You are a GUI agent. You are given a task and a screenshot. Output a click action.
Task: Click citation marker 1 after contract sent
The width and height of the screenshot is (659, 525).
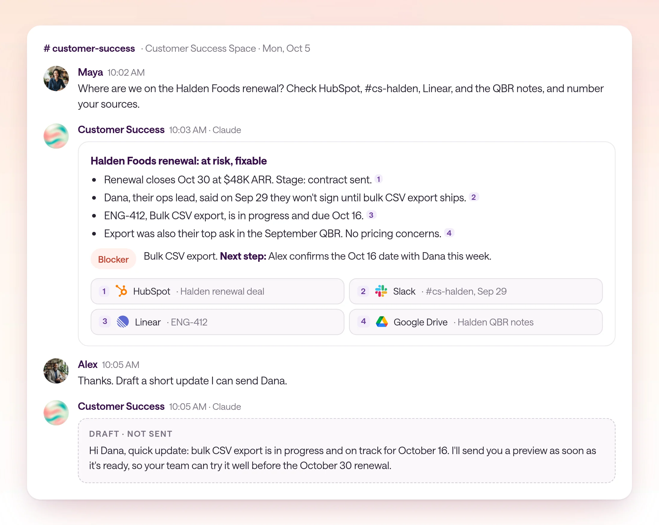click(x=378, y=179)
